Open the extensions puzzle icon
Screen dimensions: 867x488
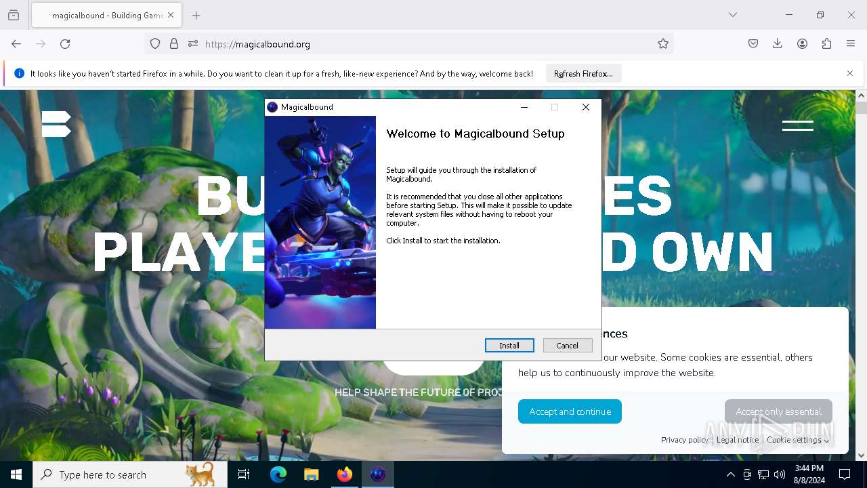pos(826,44)
